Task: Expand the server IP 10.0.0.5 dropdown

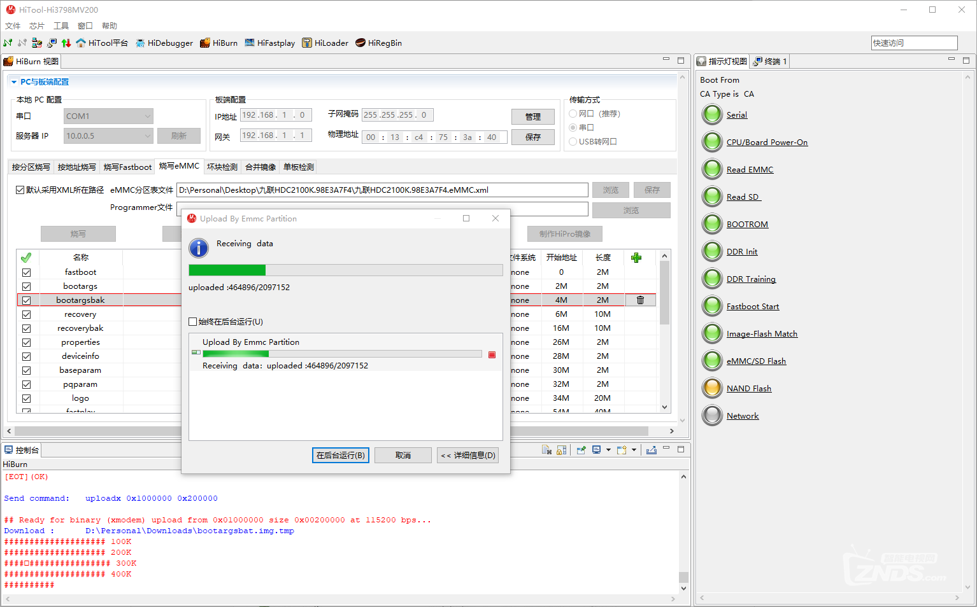Action: (x=108, y=136)
